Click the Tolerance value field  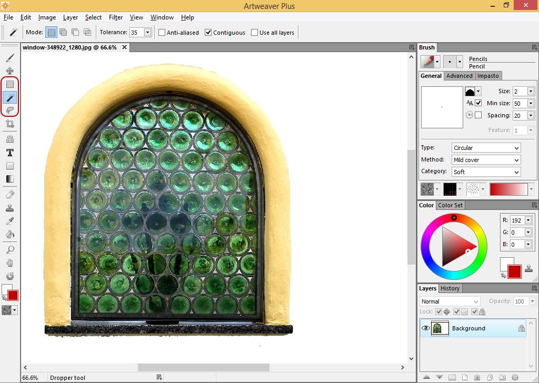136,33
